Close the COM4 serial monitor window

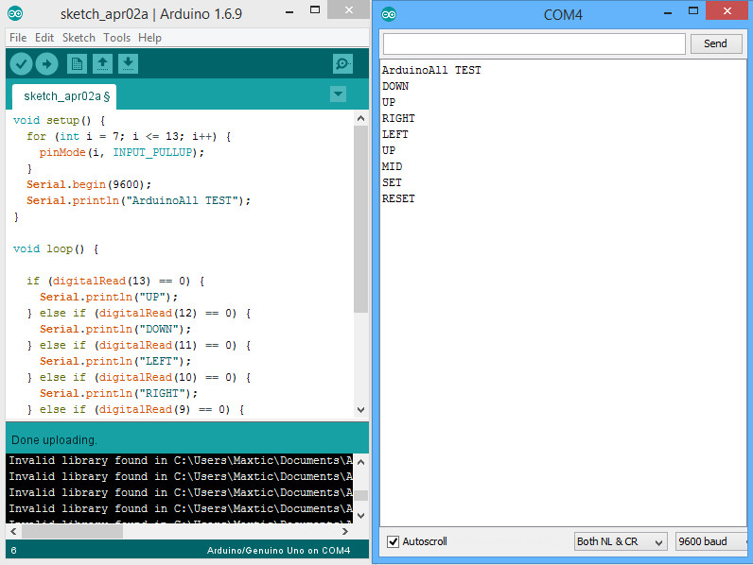[727, 10]
